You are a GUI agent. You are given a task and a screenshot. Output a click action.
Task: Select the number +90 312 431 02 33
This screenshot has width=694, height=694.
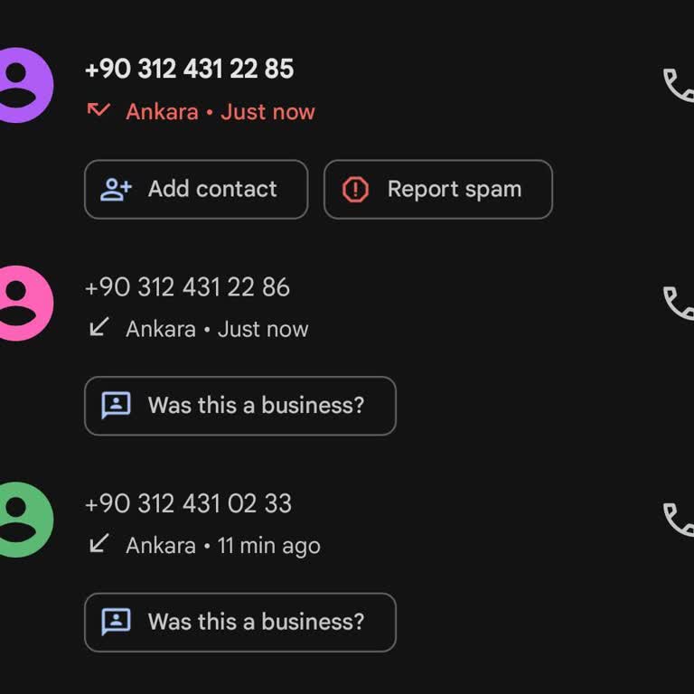click(188, 503)
